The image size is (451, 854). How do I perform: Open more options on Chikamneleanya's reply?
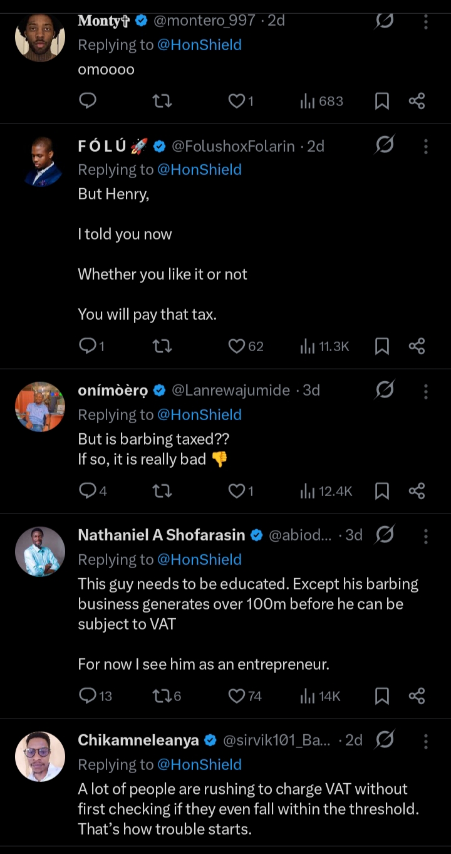tap(426, 741)
